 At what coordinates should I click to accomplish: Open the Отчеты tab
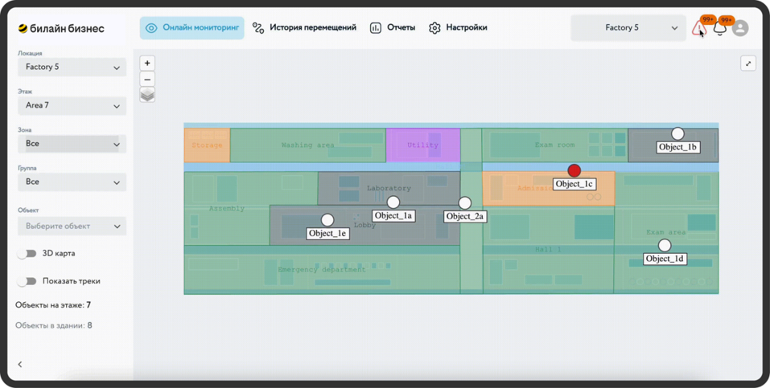pos(393,28)
